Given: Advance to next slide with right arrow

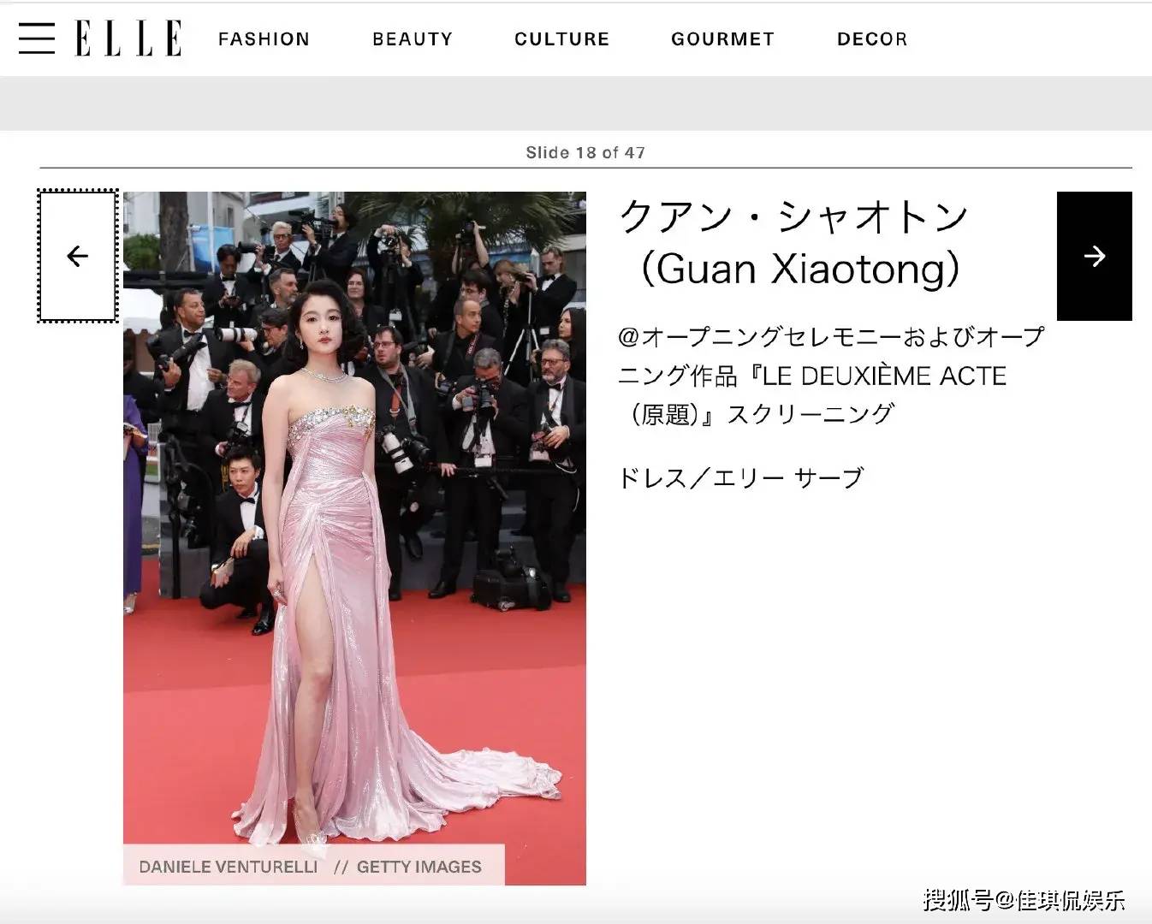Looking at the screenshot, I should point(1095,256).
